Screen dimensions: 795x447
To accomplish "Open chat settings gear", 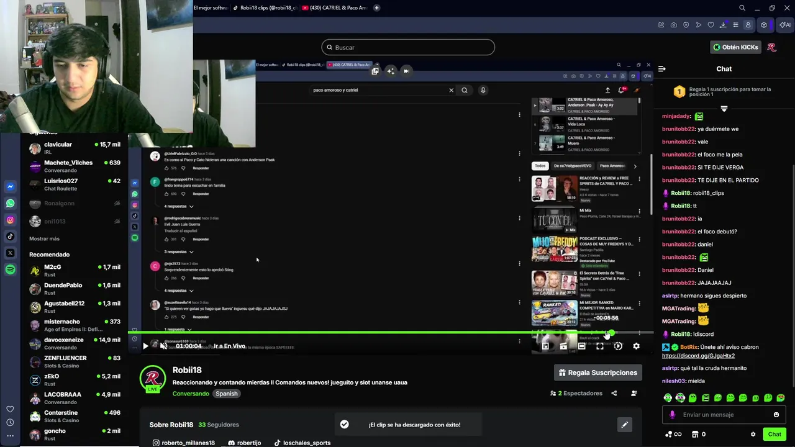I will point(753,434).
